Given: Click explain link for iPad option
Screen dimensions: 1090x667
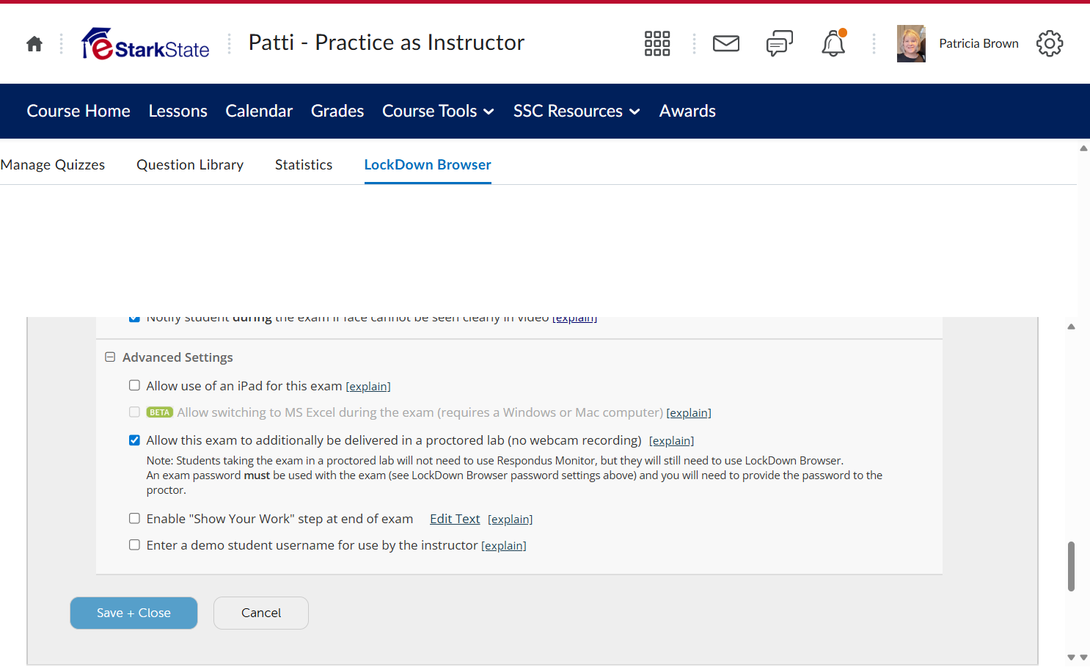Looking at the screenshot, I should click(x=368, y=387).
